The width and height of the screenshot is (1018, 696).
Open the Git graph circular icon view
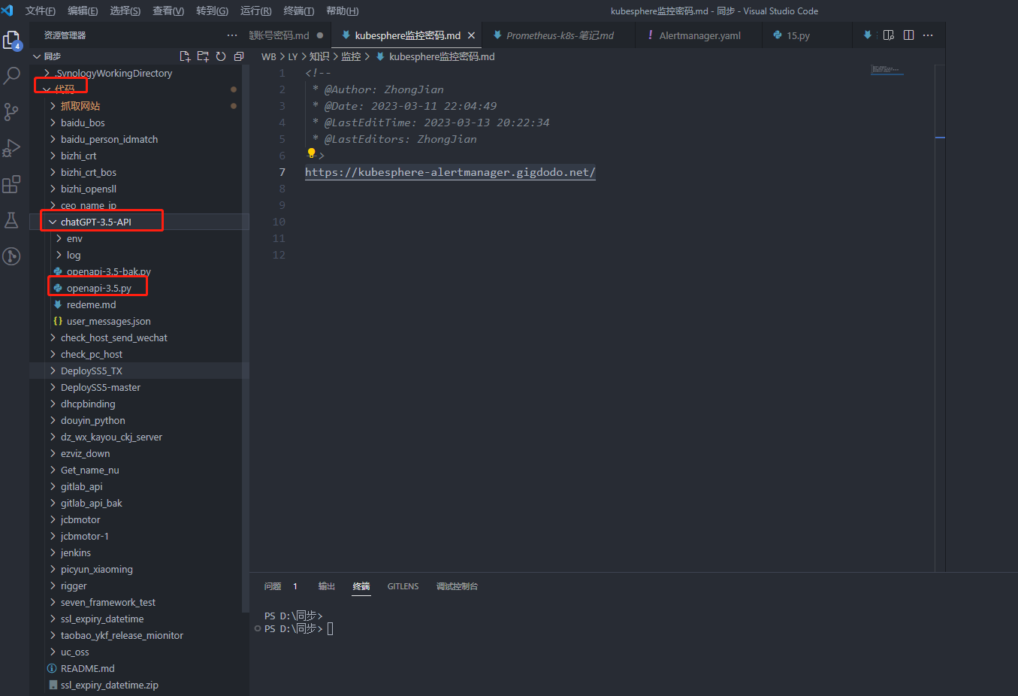(11, 256)
